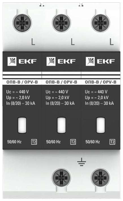Click the right module status indicator window

pyautogui.click(x=101, y=125)
